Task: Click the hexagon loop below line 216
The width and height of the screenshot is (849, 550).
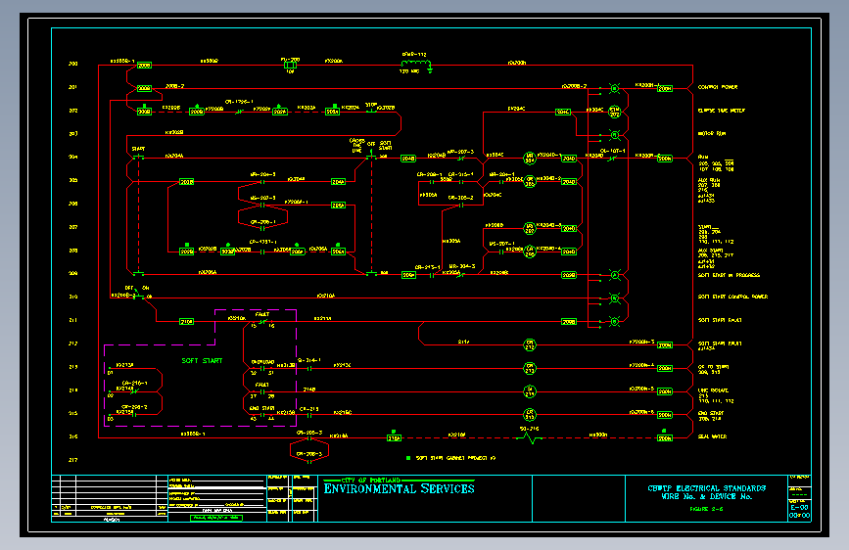Action: (x=309, y=451)
